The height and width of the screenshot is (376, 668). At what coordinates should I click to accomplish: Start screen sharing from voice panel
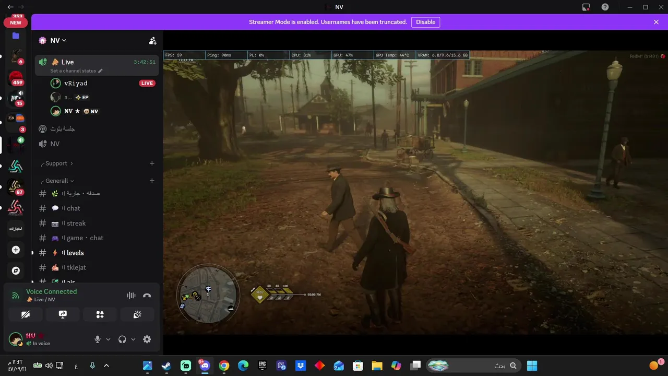63,314
